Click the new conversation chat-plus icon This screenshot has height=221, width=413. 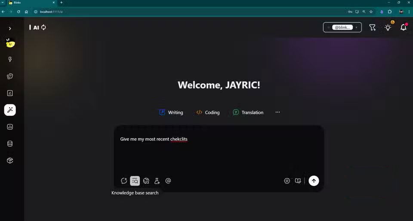(124, 181)
